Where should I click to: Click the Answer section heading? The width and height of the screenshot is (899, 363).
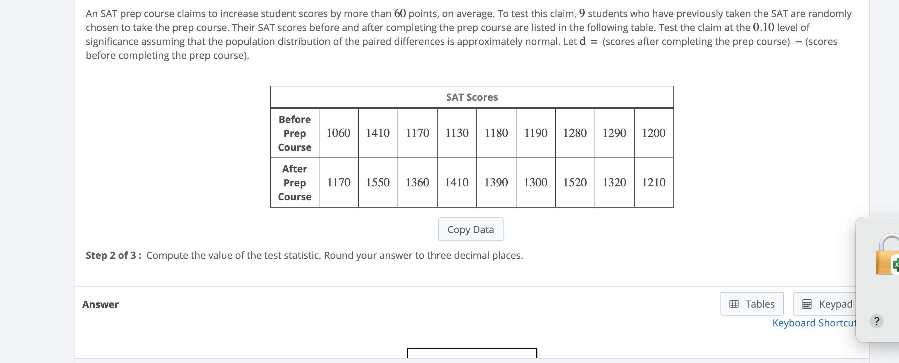pyautogui.click(x=100, y=304)
